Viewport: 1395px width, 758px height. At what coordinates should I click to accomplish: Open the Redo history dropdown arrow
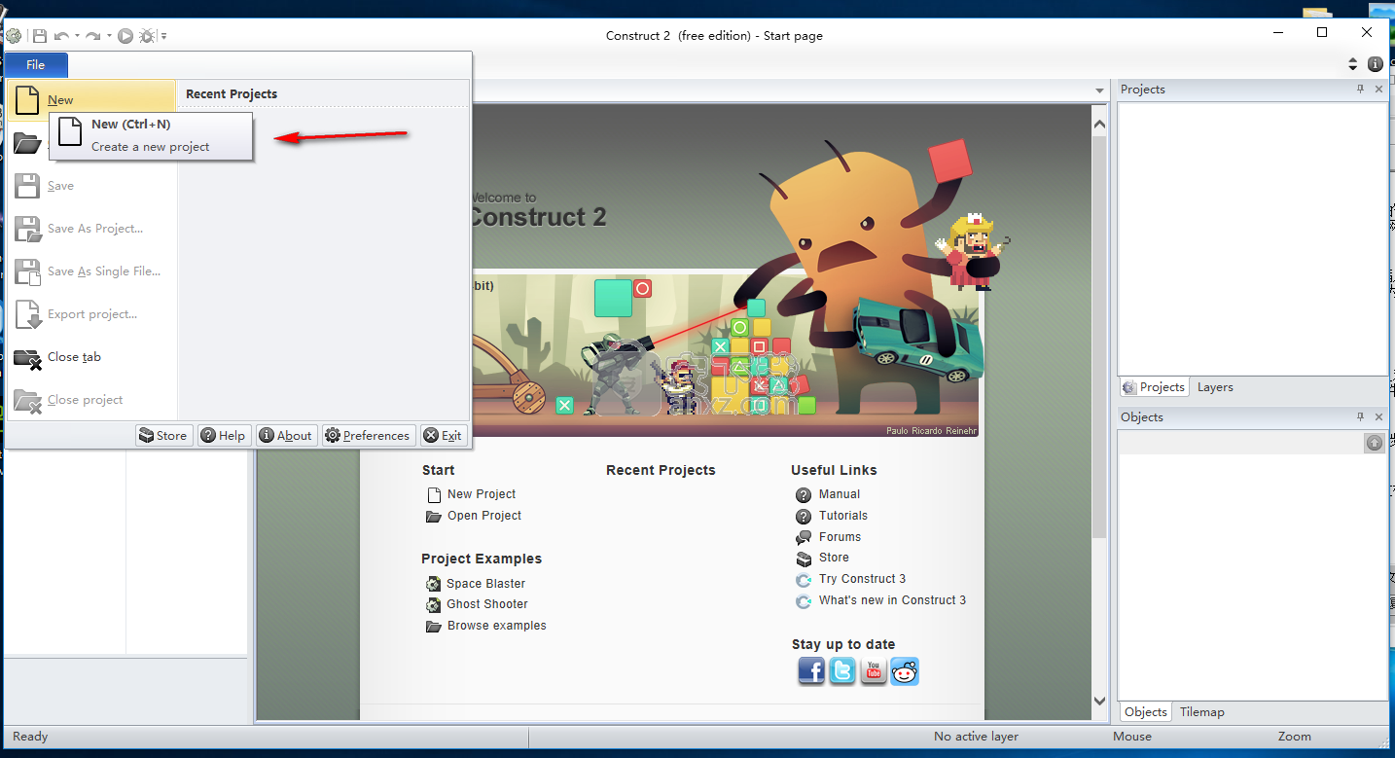(x=108, y=36)
